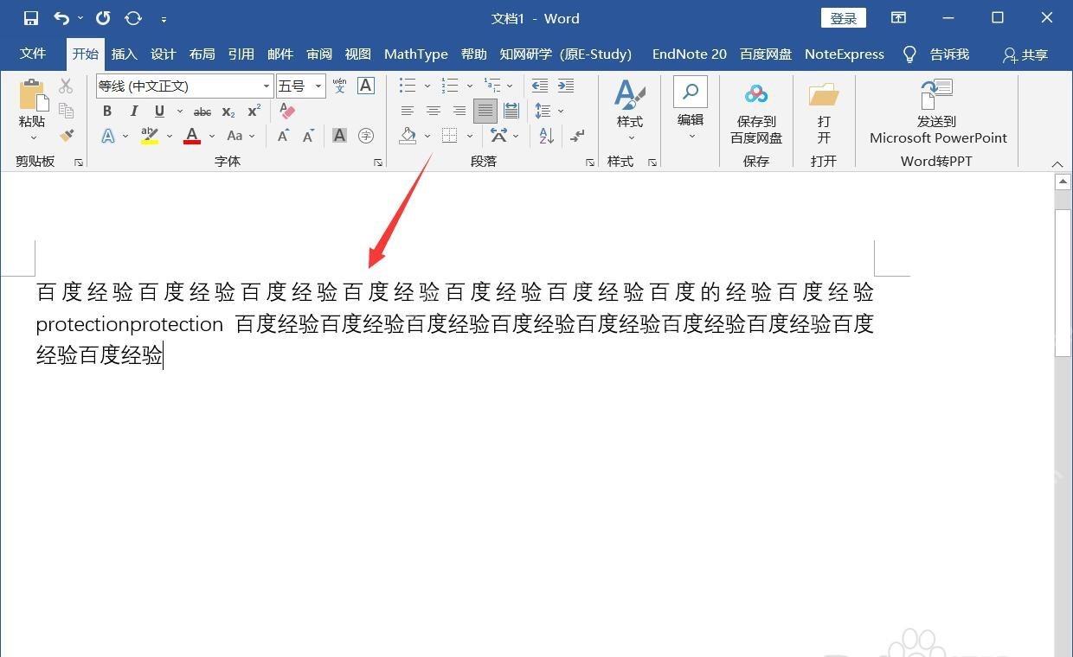The height and width of the screenshot is (657, 1073).
Task: Expand the bullets list dropdown arrow
Action: click(x=427, y=86)
